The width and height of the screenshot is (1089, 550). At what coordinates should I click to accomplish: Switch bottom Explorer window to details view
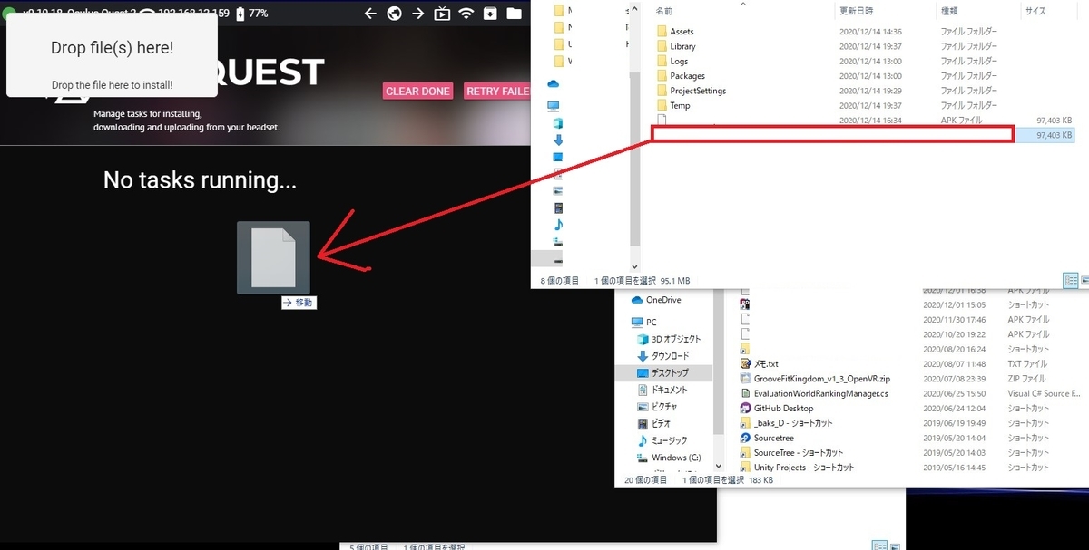pos(878,546)
